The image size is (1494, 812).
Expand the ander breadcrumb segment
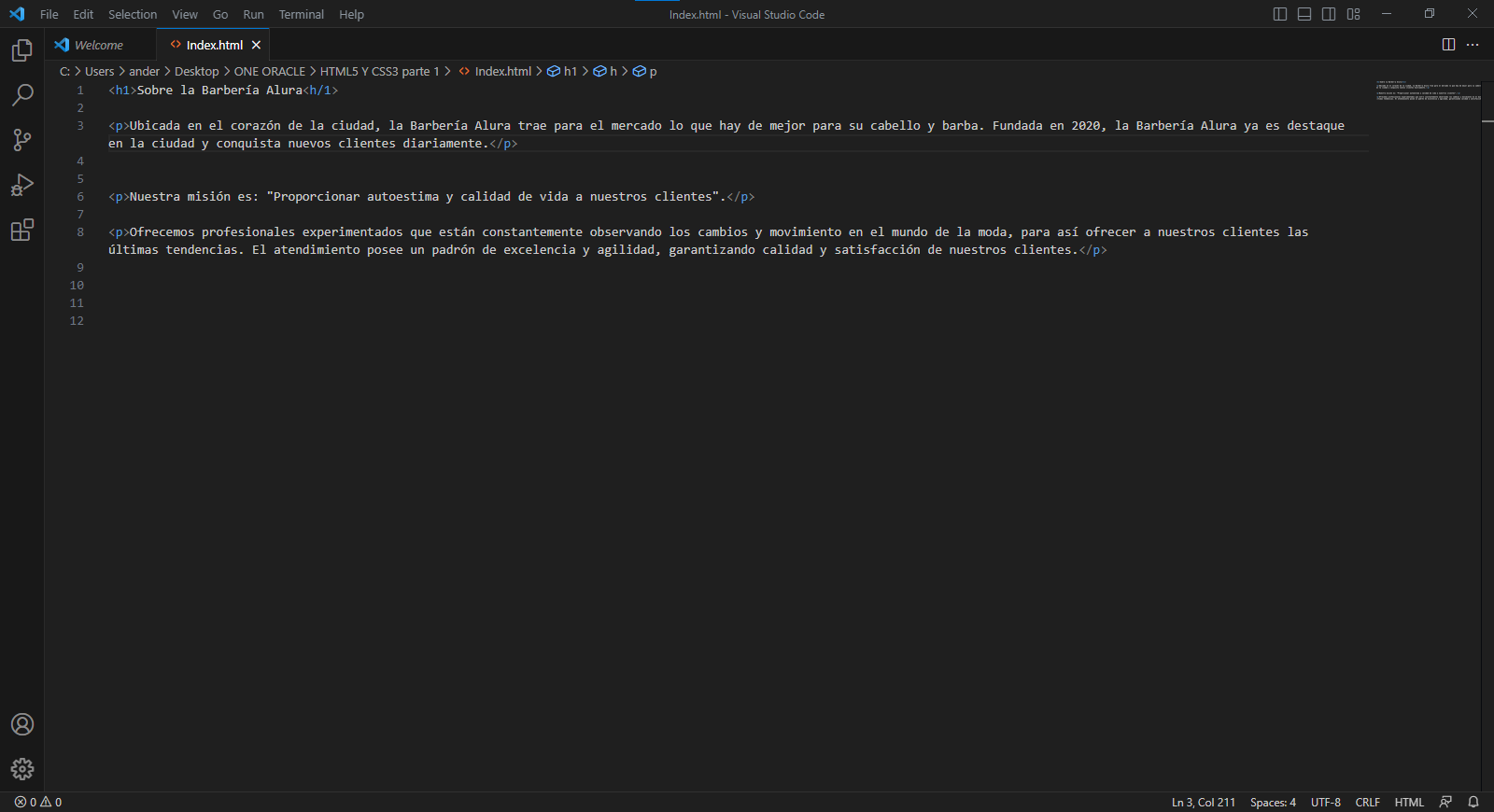point(144,71)
